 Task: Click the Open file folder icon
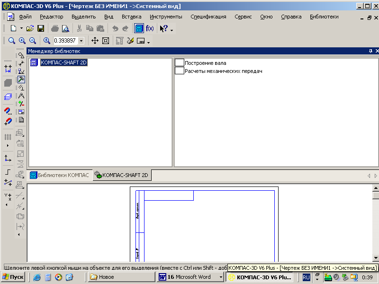[x=30, y=28]
